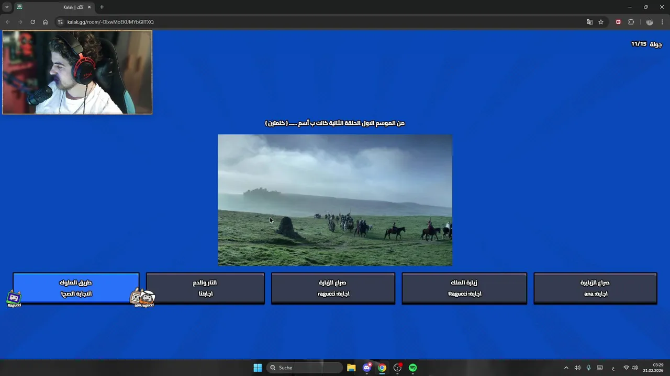Open the touch keyboard tray icon
This screenshot has width=670, height=376.
pos(600,368)
